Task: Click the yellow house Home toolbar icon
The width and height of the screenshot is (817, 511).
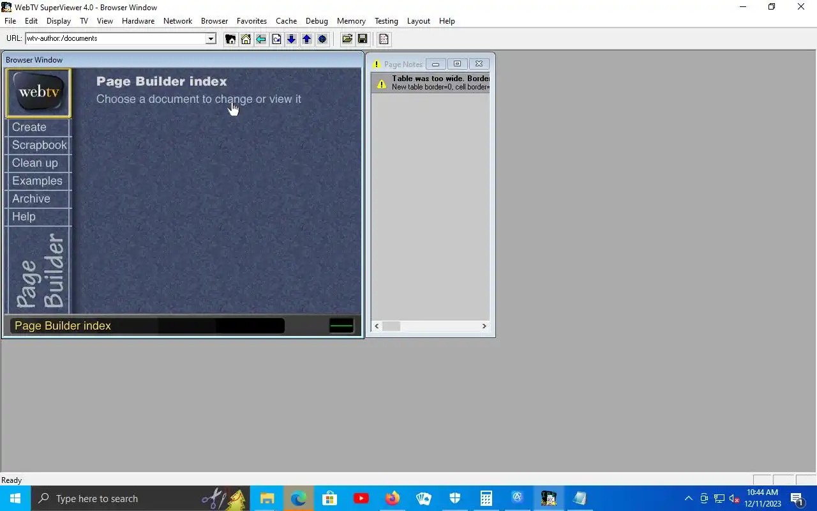Action: point(246,39)
